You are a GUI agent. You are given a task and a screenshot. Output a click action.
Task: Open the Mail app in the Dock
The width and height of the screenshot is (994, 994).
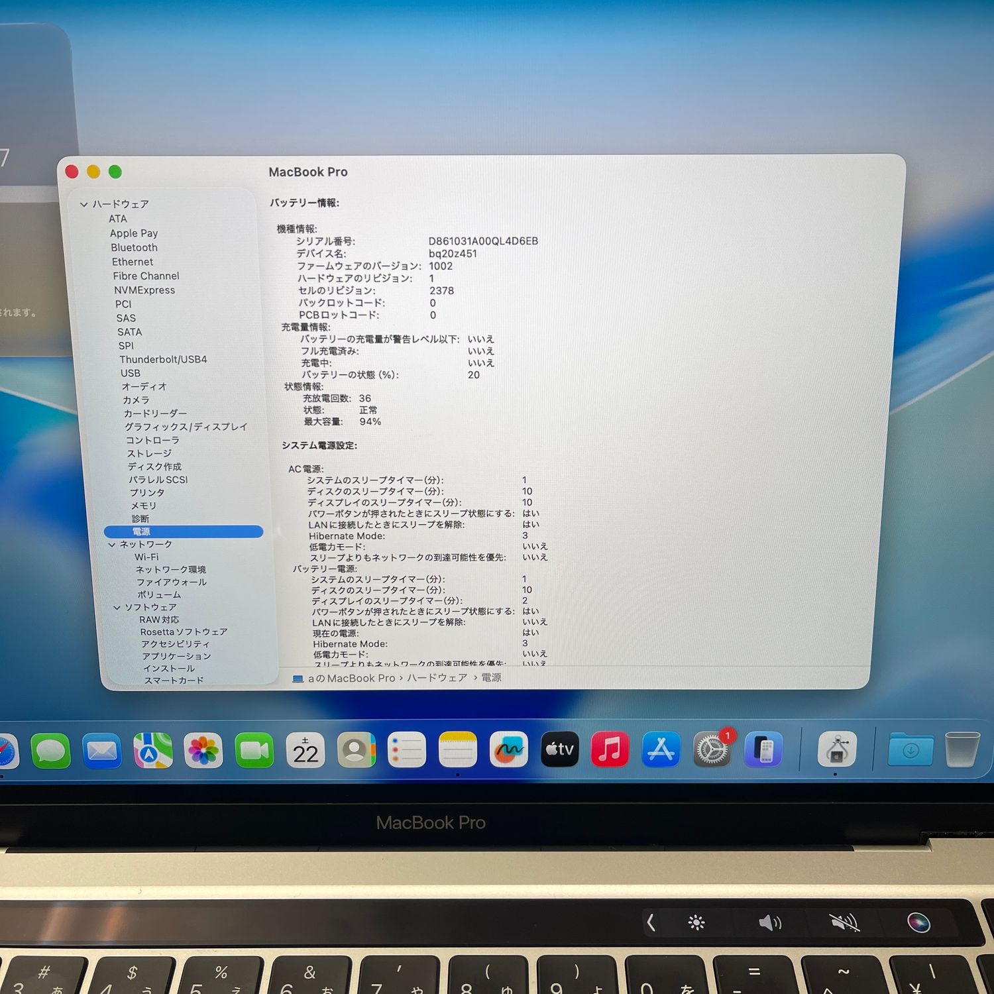tap(101, 751)
